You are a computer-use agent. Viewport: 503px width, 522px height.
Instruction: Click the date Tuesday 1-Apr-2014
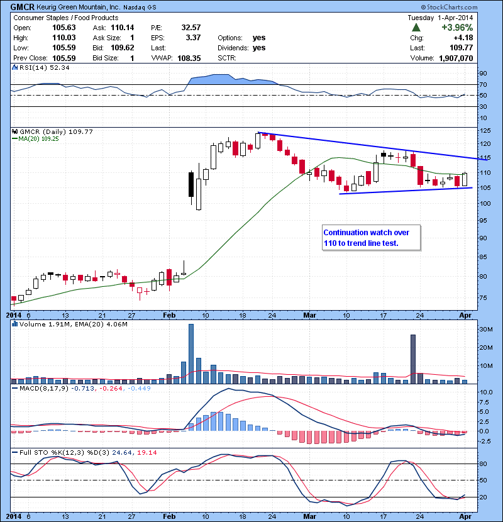click(440, 18)
